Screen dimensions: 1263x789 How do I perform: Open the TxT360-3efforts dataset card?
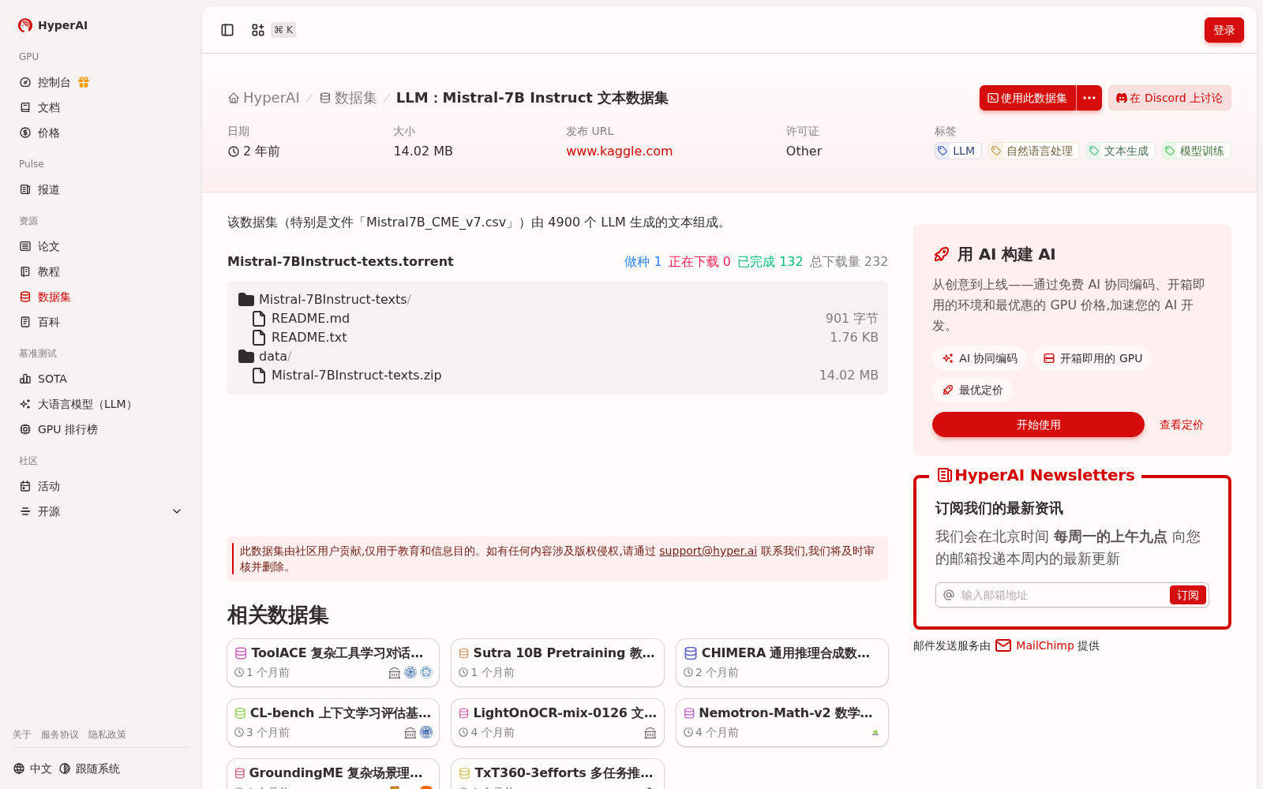pos(557,774)
